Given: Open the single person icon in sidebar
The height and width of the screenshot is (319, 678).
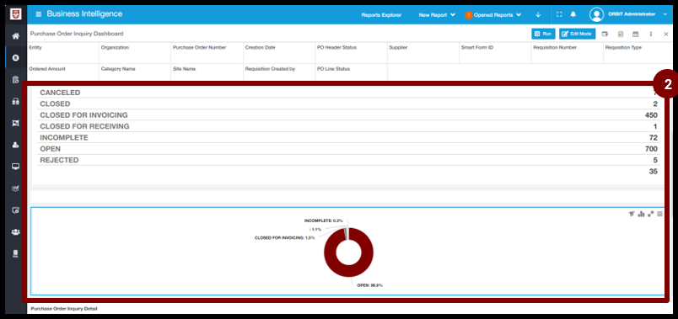Looking at the screenshot, I should click(x=15, y=145).
